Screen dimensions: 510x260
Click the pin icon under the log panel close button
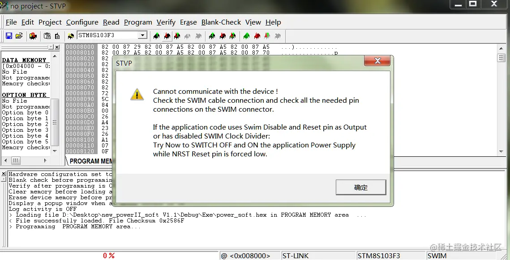click(4, 179)
